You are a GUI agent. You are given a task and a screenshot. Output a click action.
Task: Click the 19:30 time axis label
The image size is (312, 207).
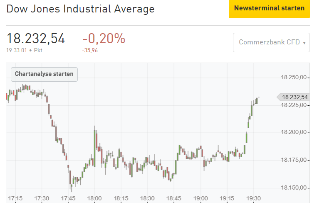[x=253, y=198]
